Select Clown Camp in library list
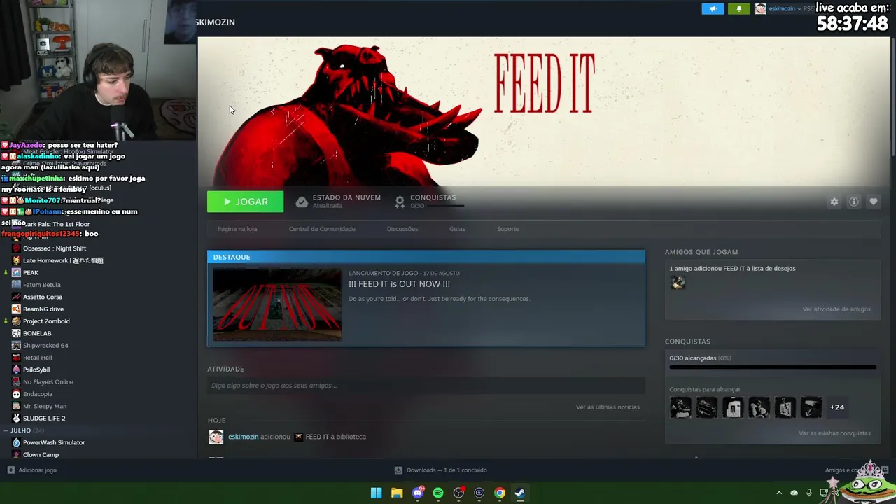The width and height of the screenshot is (896, 504). coord(41,455)
